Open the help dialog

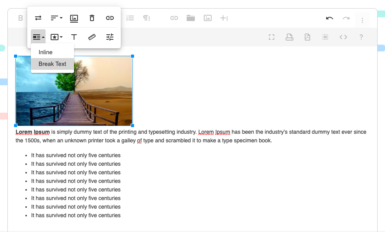coord(361,37)
